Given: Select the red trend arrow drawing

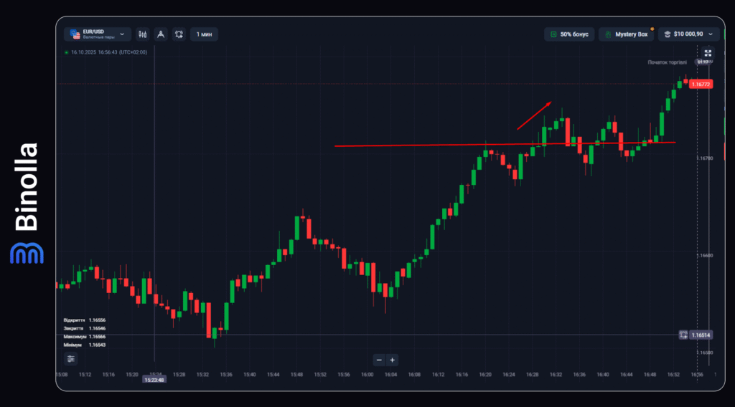Looking at the screenshot, I should click(x=533, y=115).
